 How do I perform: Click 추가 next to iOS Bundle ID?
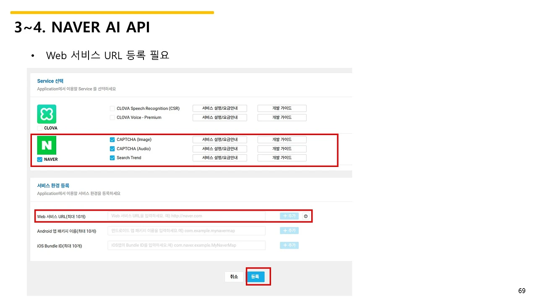coord(289,245)
